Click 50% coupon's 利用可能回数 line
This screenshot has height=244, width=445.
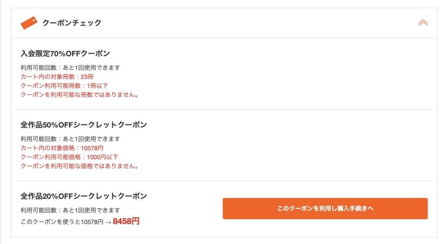(70, 139)
